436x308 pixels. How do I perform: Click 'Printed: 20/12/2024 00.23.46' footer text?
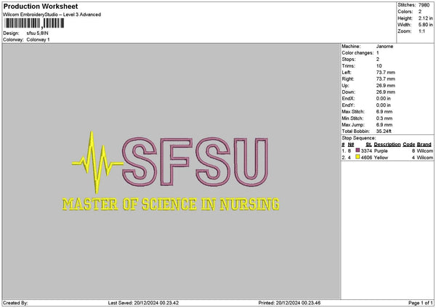pos(289,303)
